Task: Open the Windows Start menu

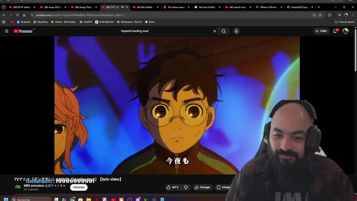Action: (x=6, y=199)
